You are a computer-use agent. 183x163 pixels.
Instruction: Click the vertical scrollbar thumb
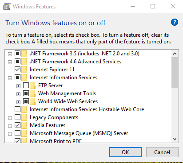[x=175, y=72]
